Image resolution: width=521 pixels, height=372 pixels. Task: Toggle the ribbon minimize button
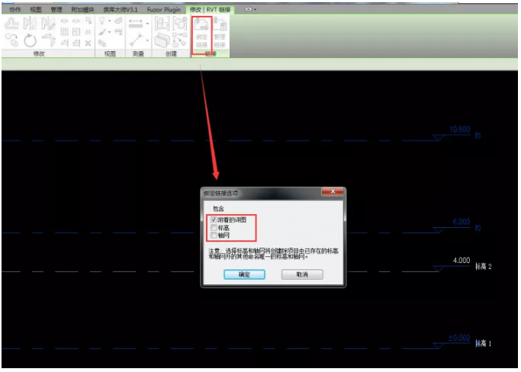pos(249,9)
